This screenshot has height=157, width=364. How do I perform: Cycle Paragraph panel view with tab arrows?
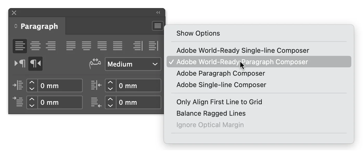pos(16,26)
